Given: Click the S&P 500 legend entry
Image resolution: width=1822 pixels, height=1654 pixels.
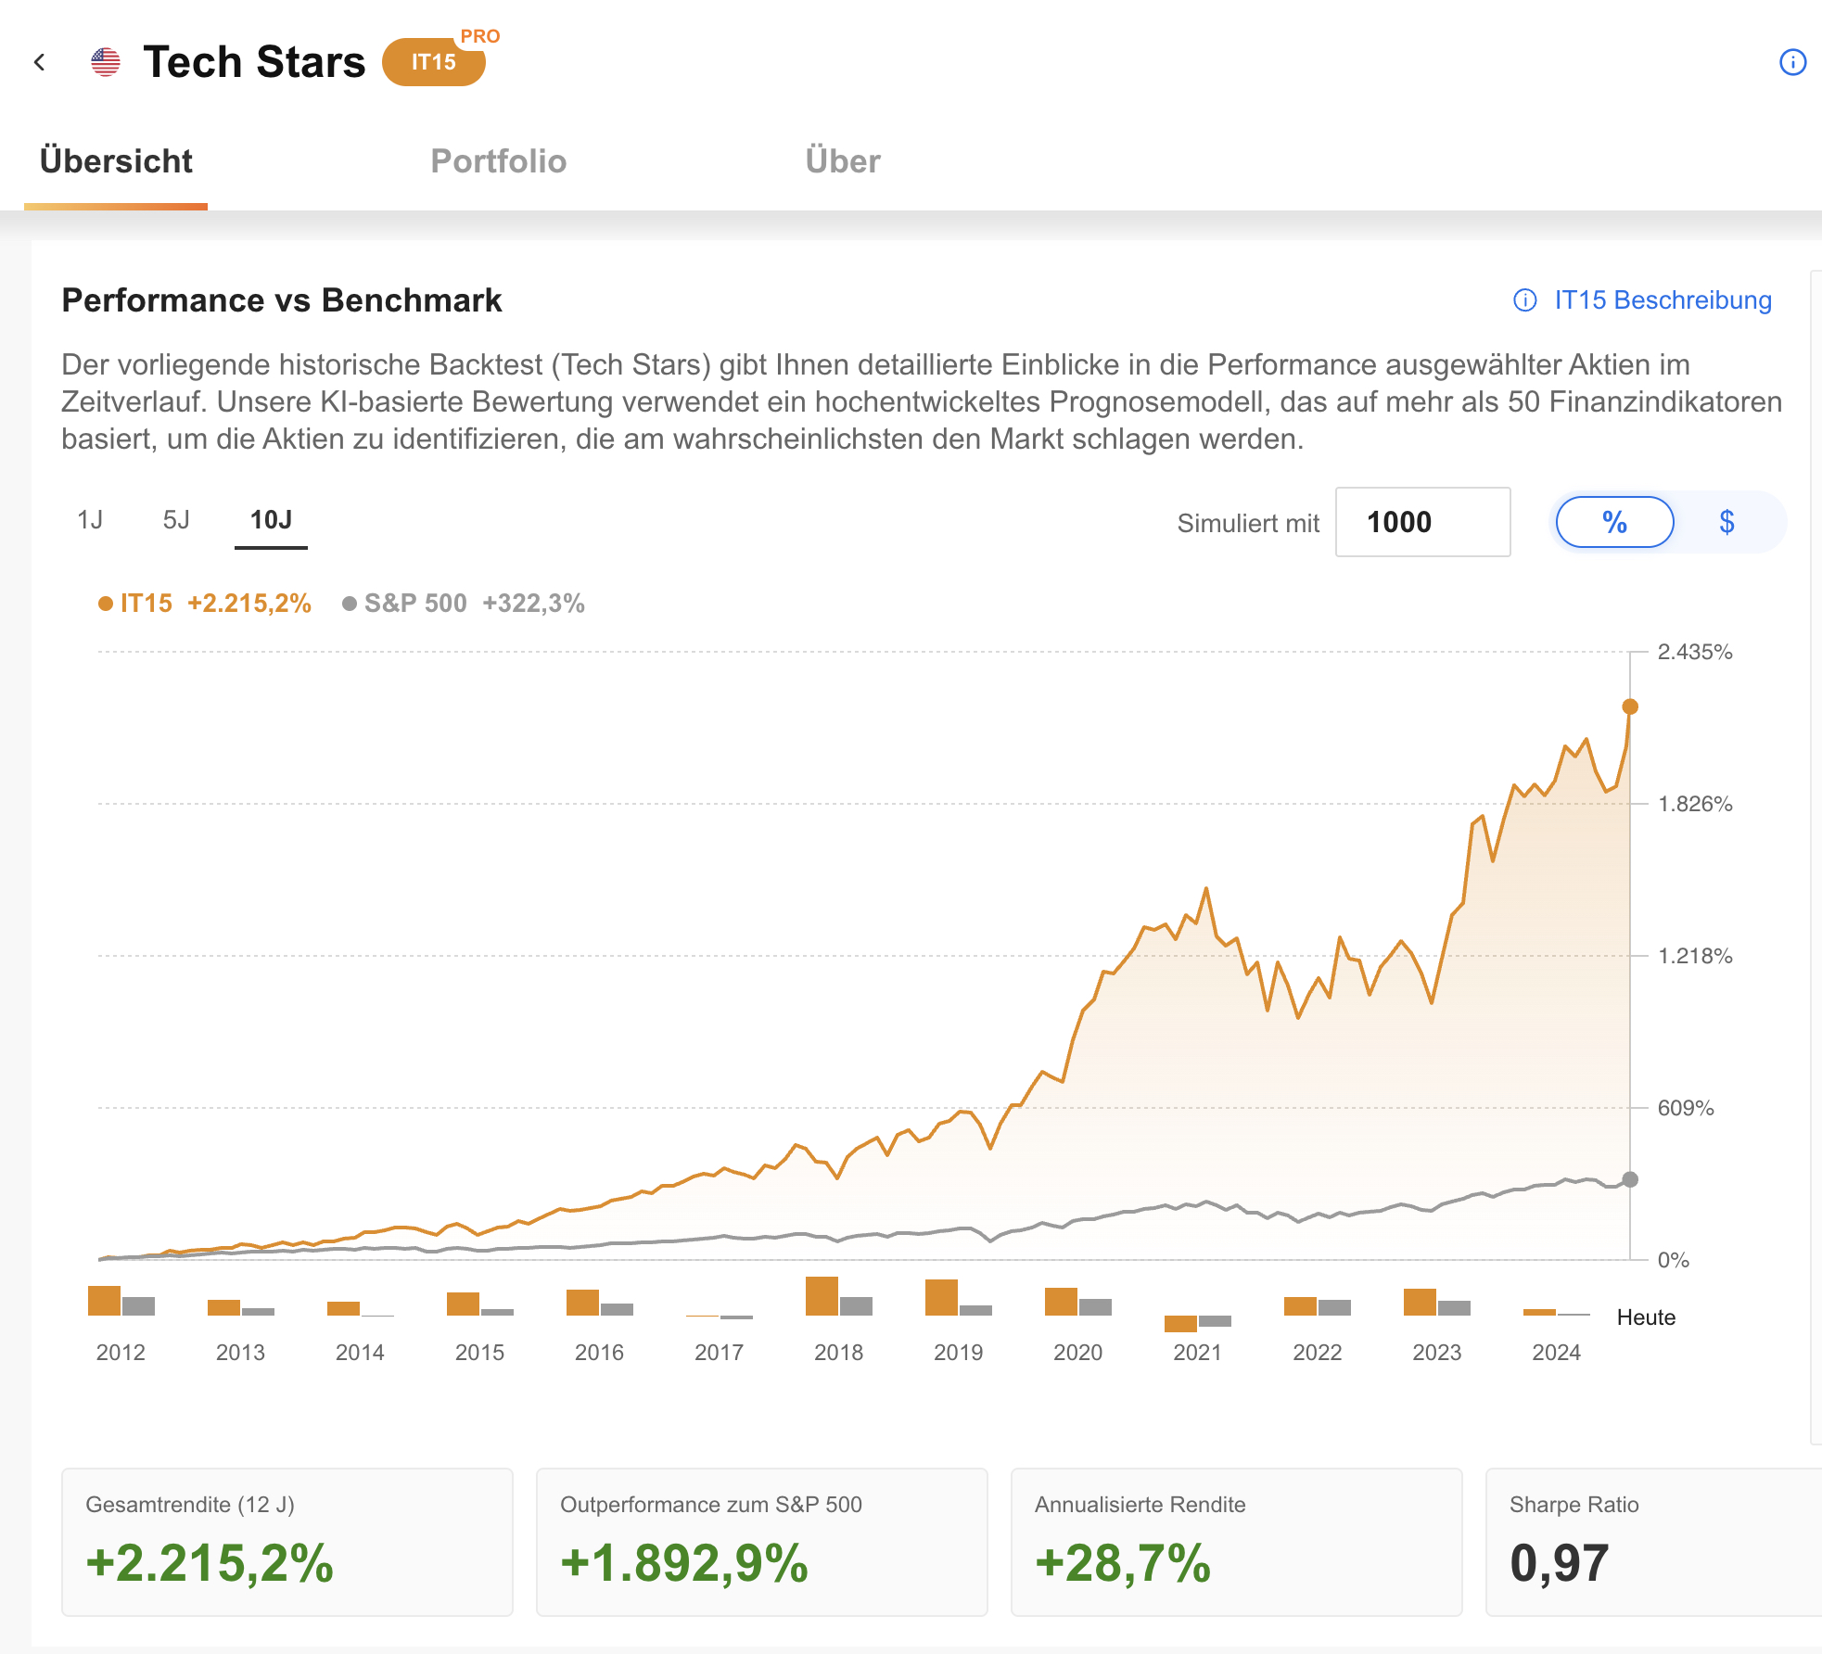Looking at the screenshot, I should tap(464, 604).
